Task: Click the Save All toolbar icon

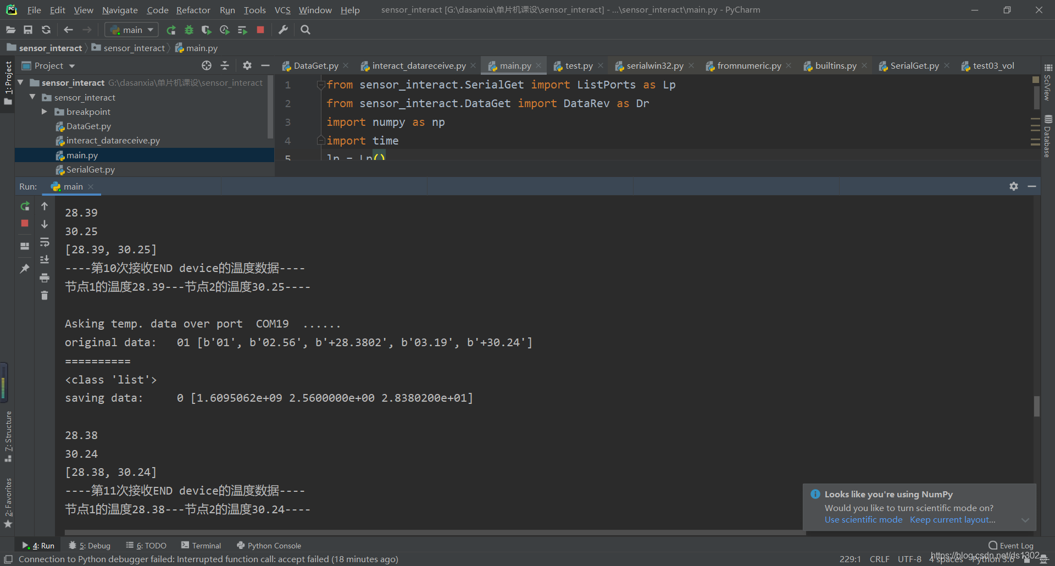Action: point(28,30)
